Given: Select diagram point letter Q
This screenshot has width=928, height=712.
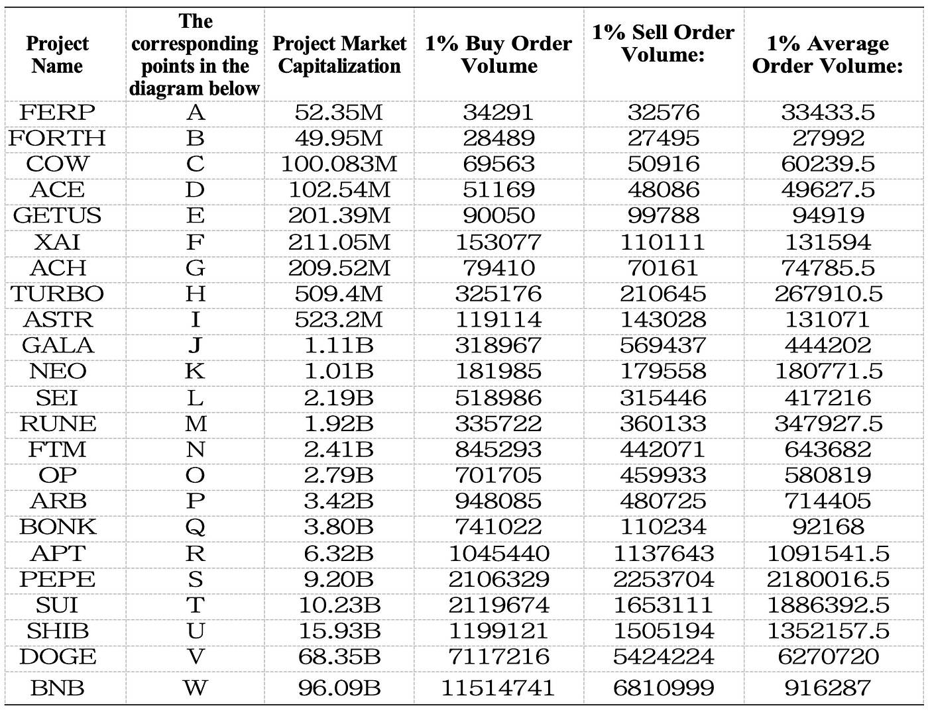Looking at the screenshot, I should coord(195,527).
